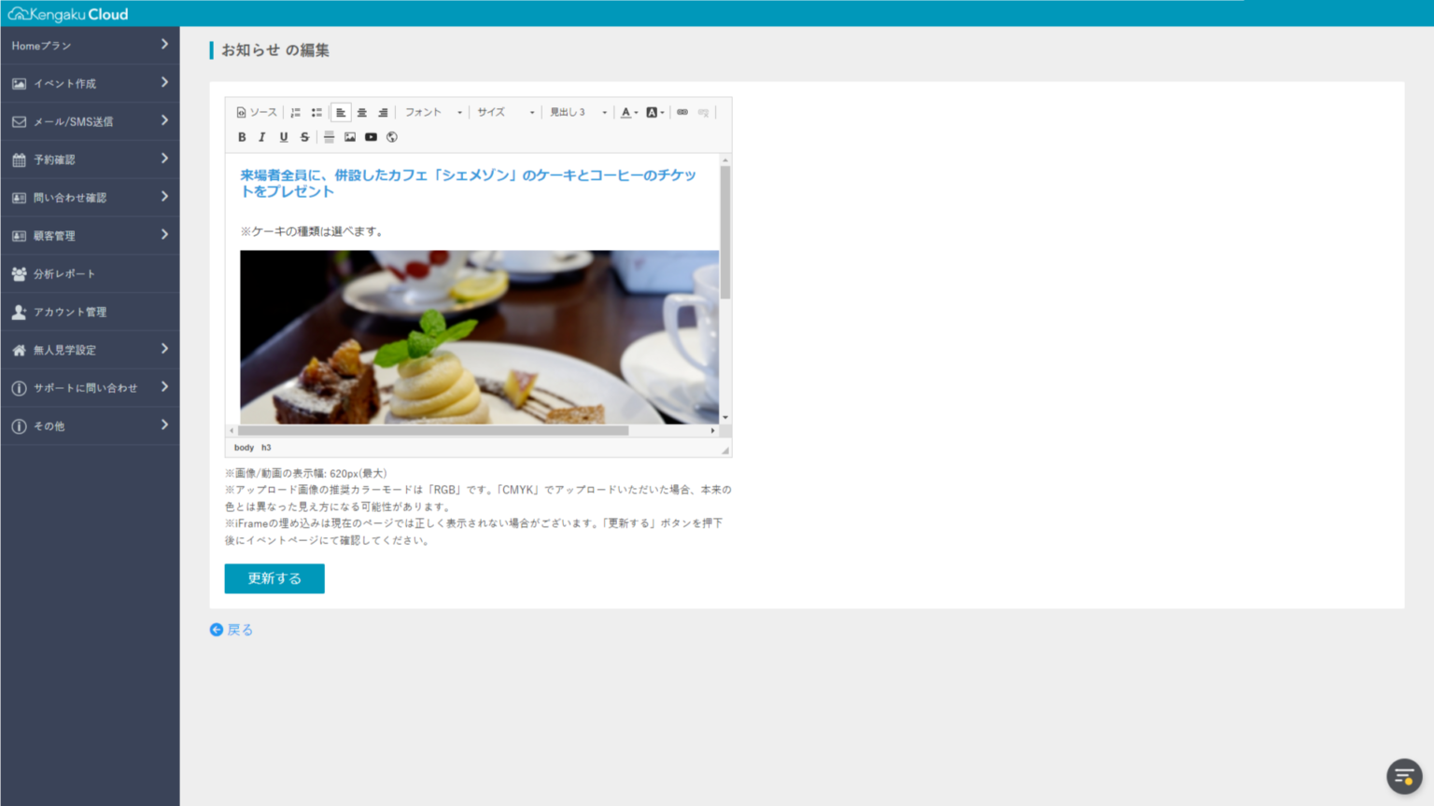Apply a numbered list from the toolbar
Viewport: 1434px width, 806px height.
[296, 112]
